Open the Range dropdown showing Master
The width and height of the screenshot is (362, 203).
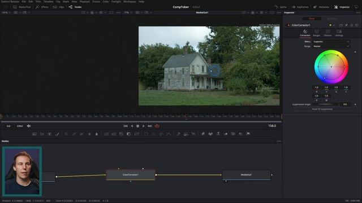pyautogui.click(x=331, y=46)
